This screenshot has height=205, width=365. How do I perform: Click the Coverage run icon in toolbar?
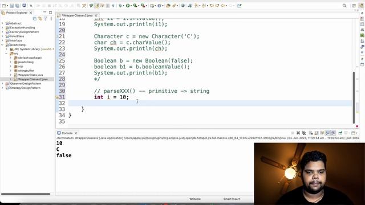coord(135,6)
